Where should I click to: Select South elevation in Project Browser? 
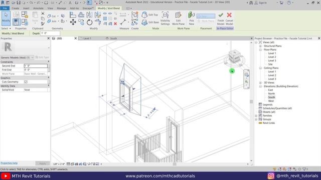pos(271,97)
